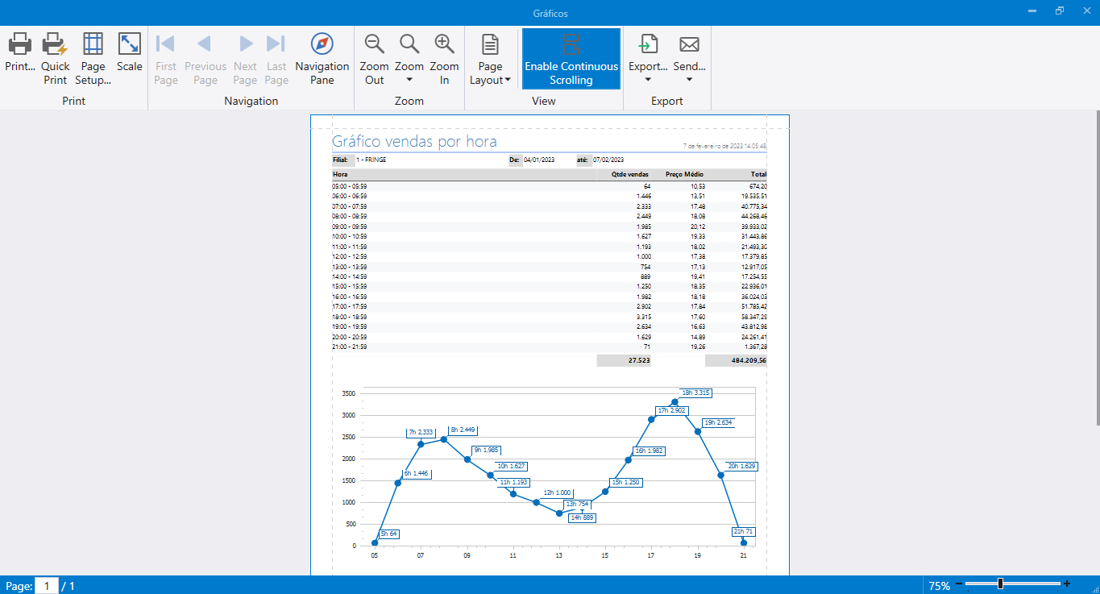Toggle Enable Continuous Scrolling
Viewport: 1100px width, 594px height.
571,59
